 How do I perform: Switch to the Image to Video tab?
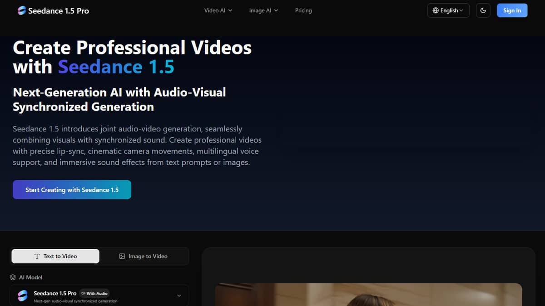coord(143,256)
